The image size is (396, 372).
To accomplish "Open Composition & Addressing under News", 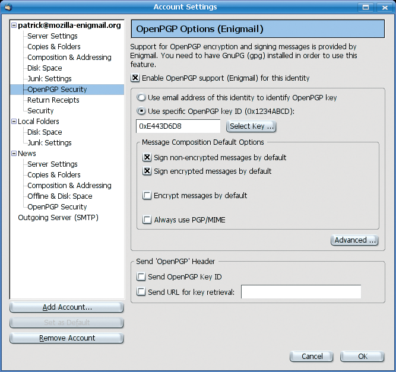I will 69,186.
